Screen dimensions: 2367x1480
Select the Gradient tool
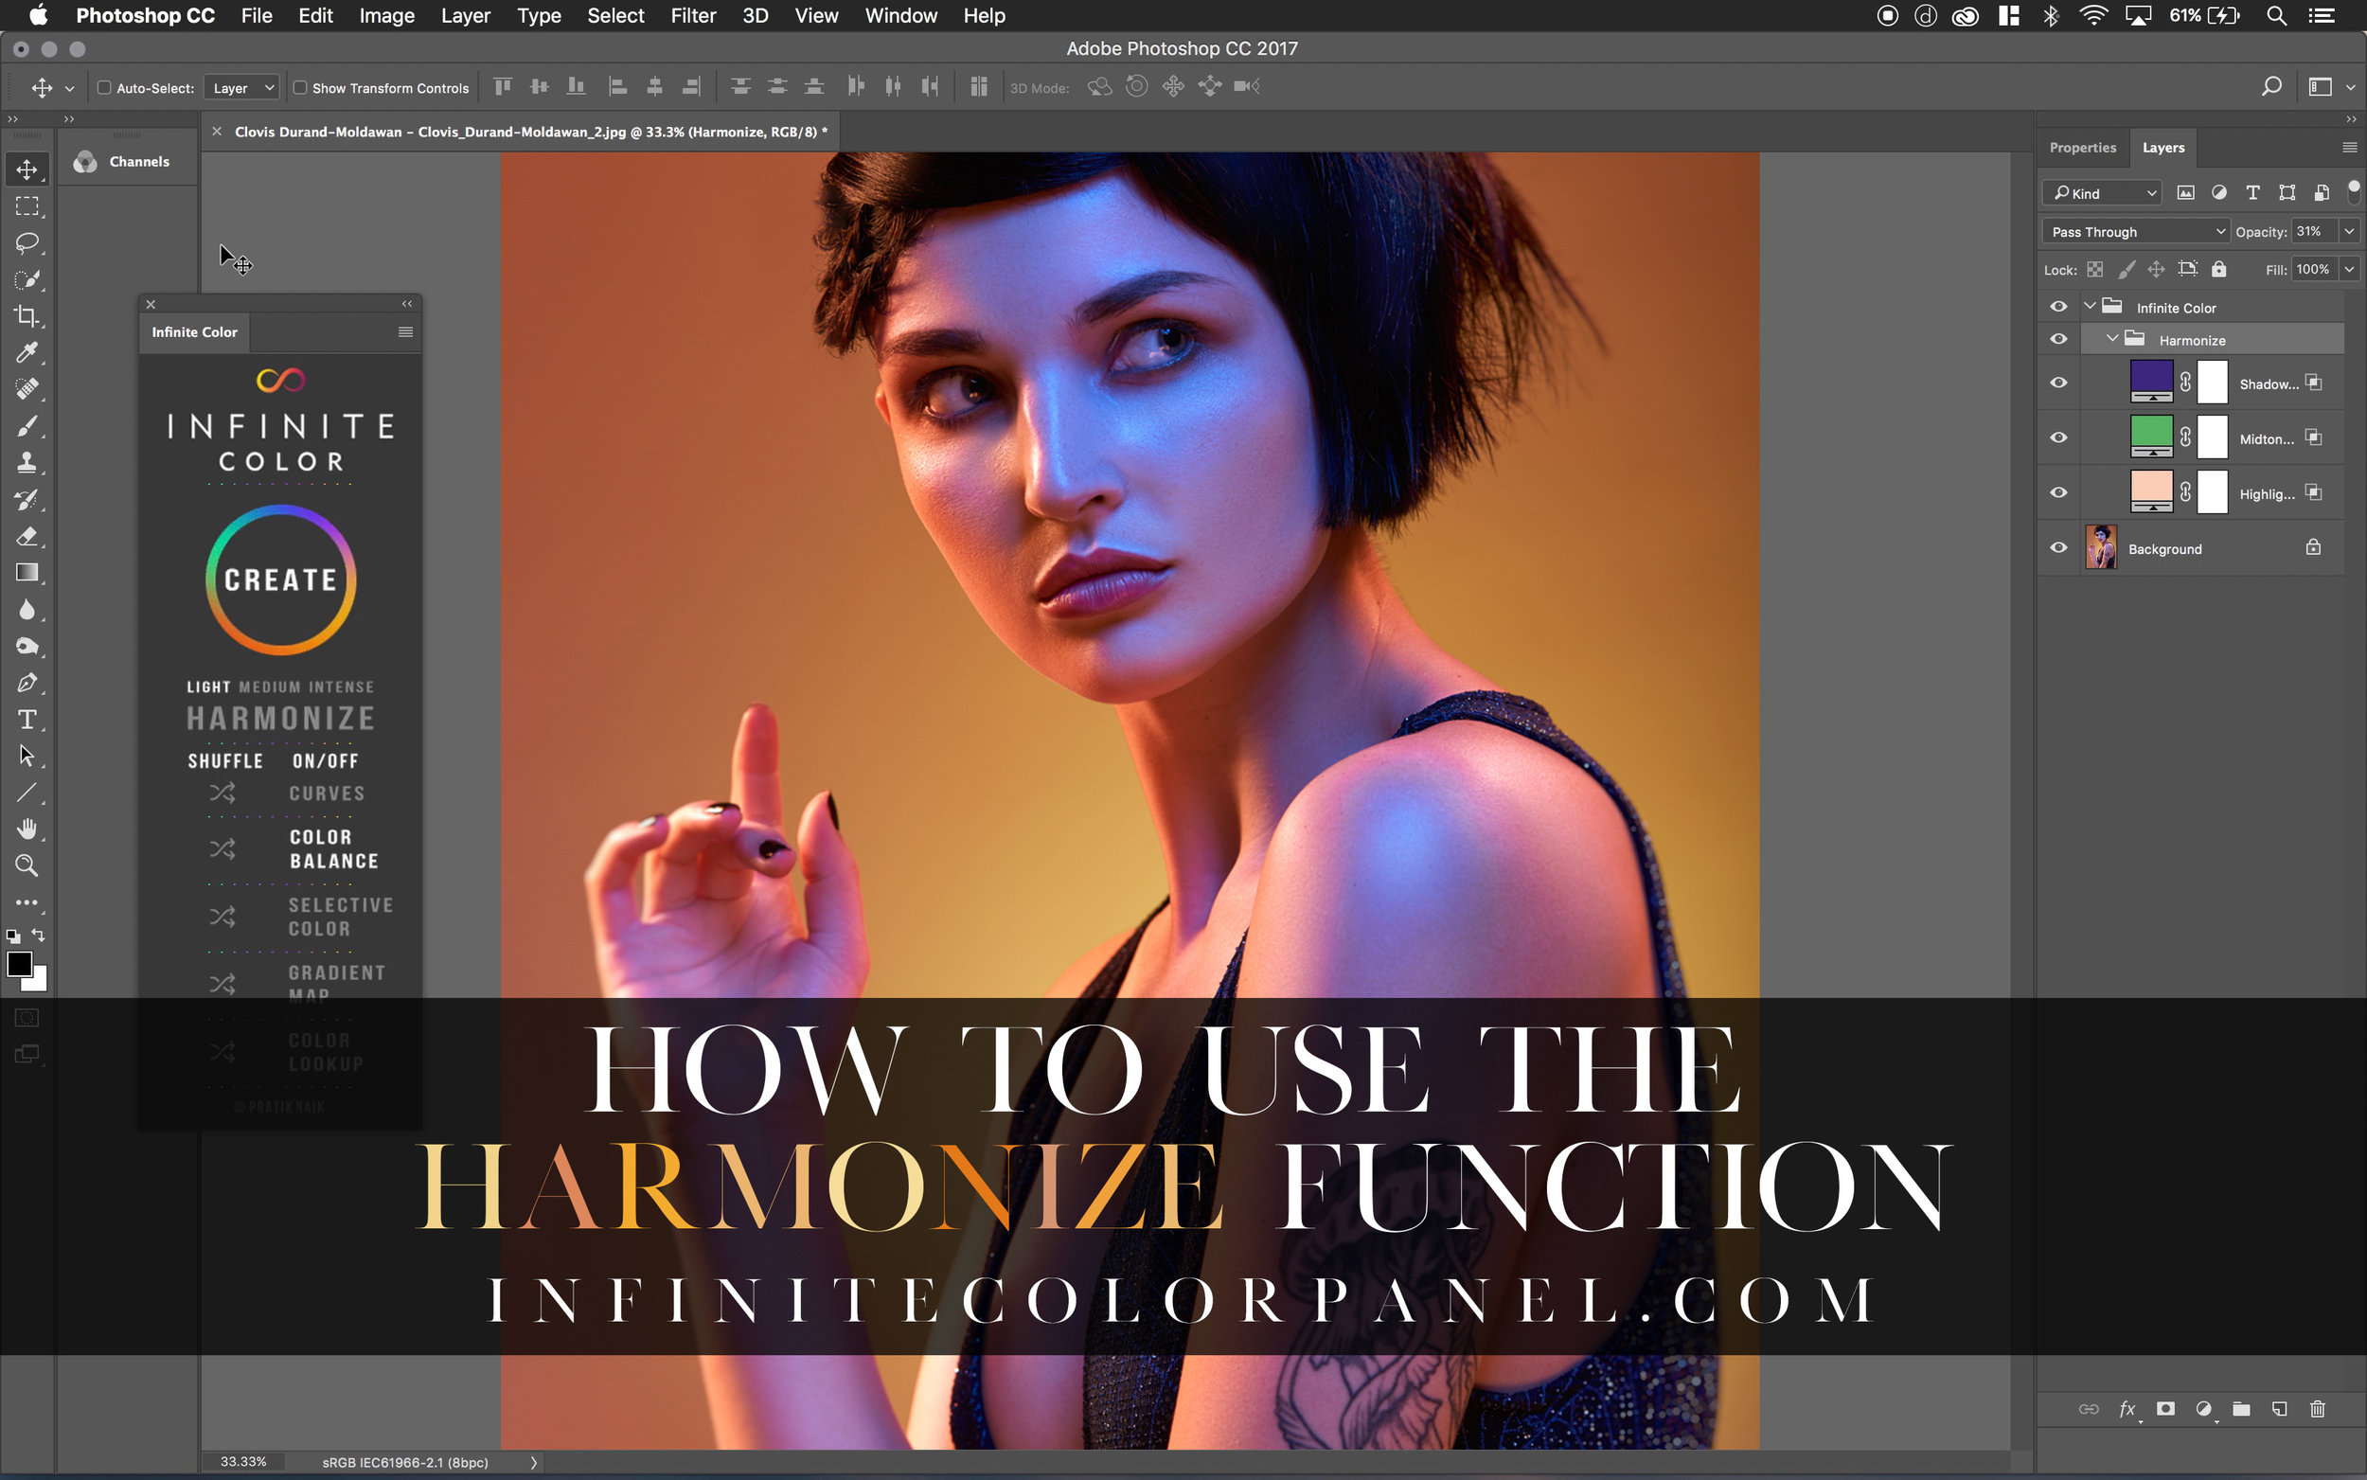point(27,573)
